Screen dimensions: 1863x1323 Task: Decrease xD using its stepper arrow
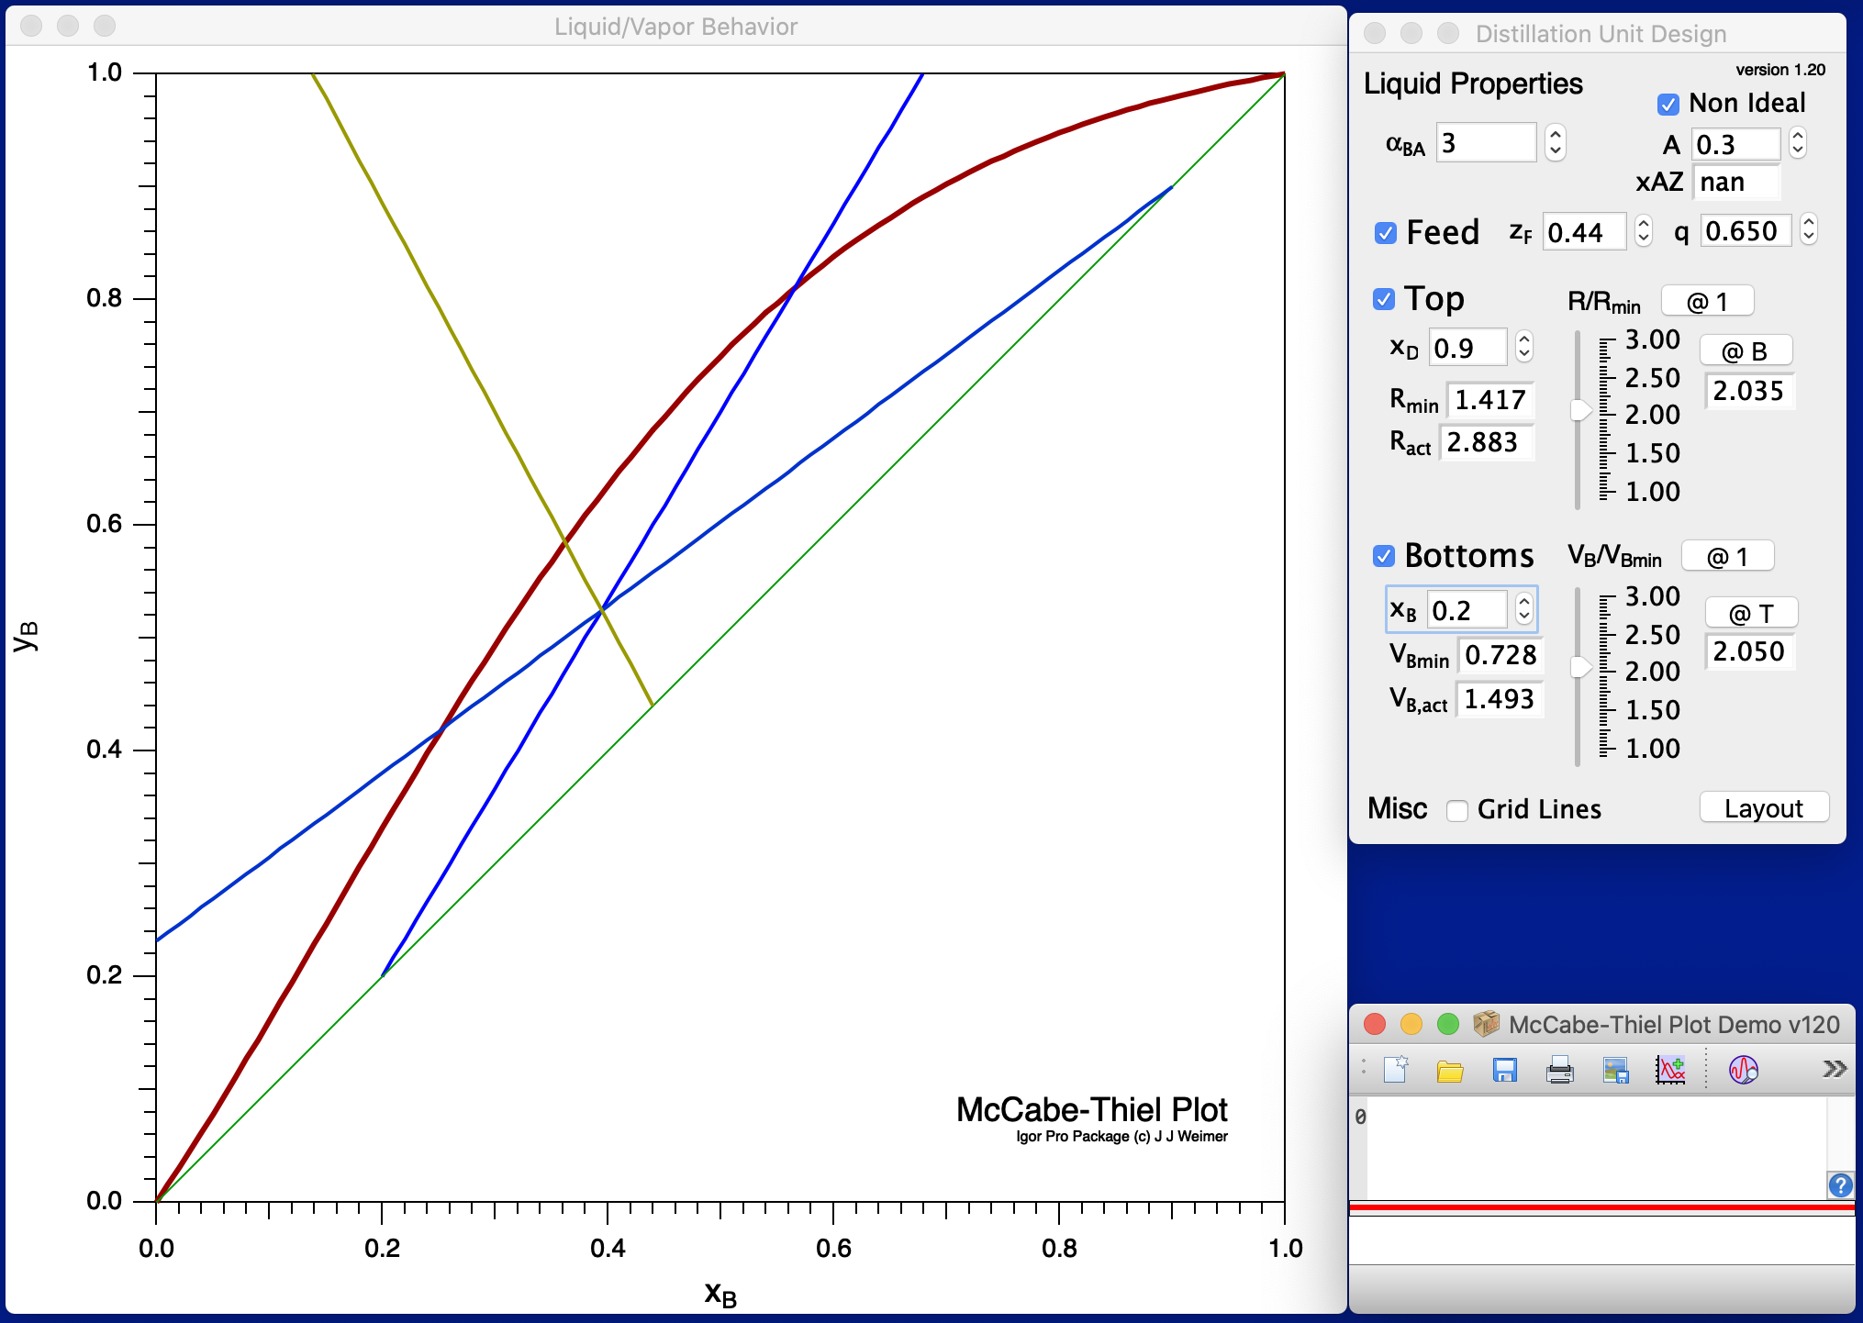click(1523, 353)
